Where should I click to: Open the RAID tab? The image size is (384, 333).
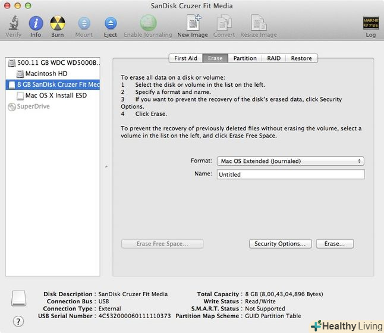coord(274,58)
